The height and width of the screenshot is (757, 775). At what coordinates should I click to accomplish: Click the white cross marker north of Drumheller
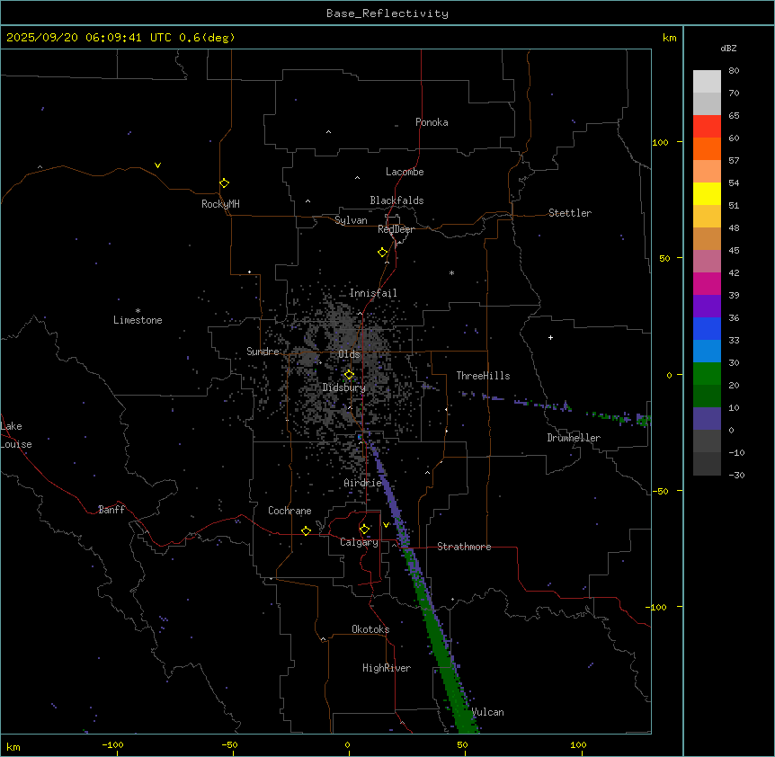coord(551,337)
